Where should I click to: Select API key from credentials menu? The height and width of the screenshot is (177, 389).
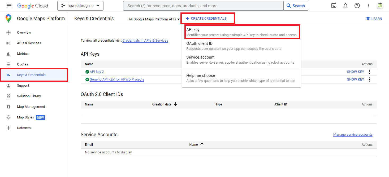(241, 32)
